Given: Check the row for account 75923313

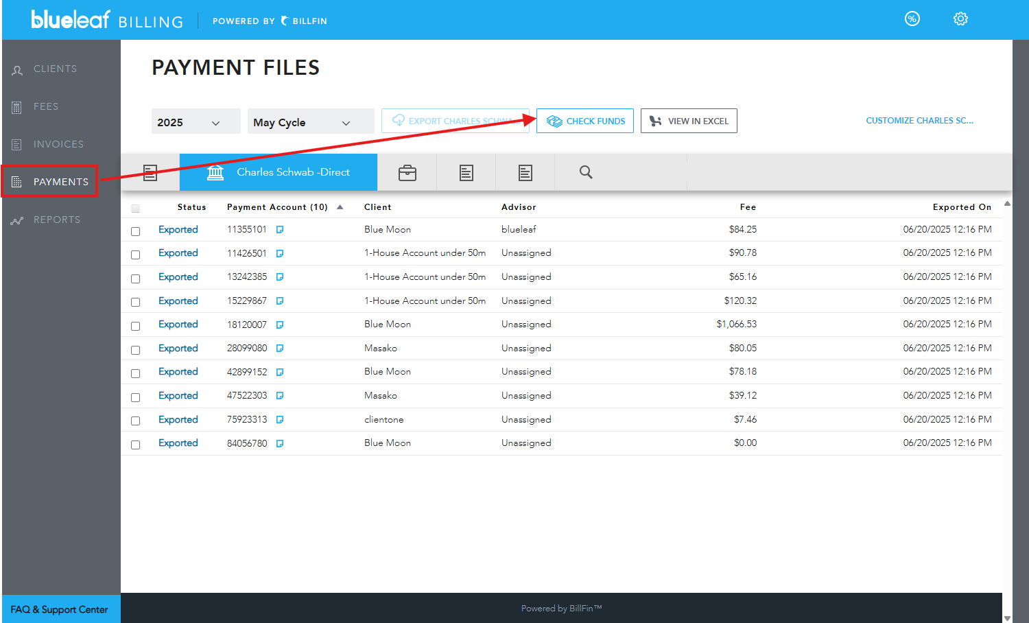Looking at the screenshot, I should tap(135, 421).
